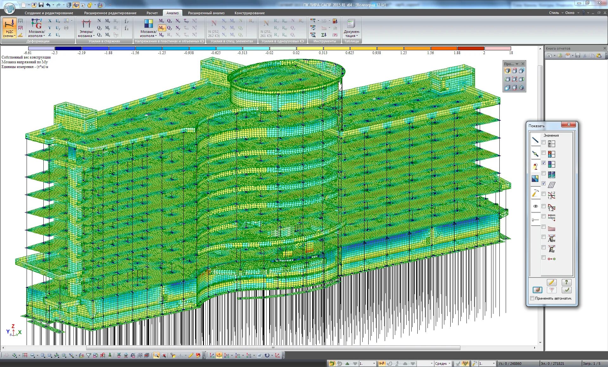Open the Расширенный анализ tab
The width and height of the screenshot is (608, 367).
point(206,13)
